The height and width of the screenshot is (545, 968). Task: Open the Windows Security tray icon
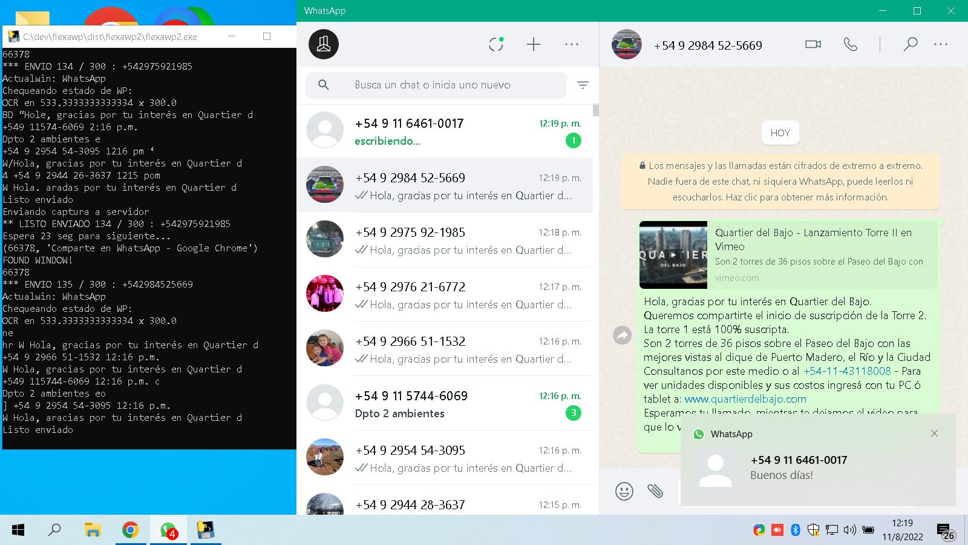(x=814, y=530)
